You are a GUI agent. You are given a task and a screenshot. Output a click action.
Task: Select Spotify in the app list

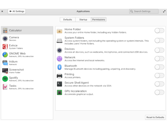point(27,79)
